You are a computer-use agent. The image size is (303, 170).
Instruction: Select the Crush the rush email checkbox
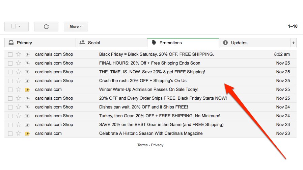[10, 81]
